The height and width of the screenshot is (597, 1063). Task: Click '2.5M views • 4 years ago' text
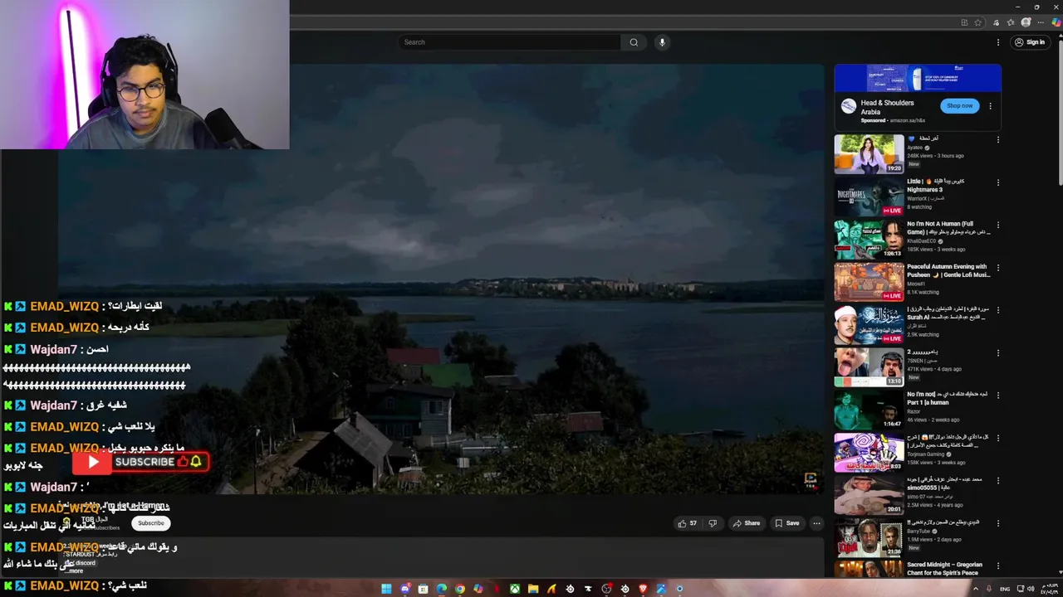click(937, 505)
